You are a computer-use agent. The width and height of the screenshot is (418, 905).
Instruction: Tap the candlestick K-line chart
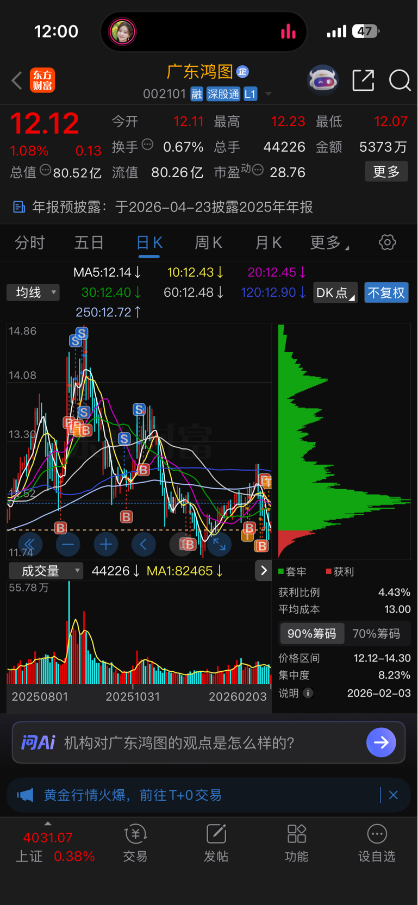139,441
